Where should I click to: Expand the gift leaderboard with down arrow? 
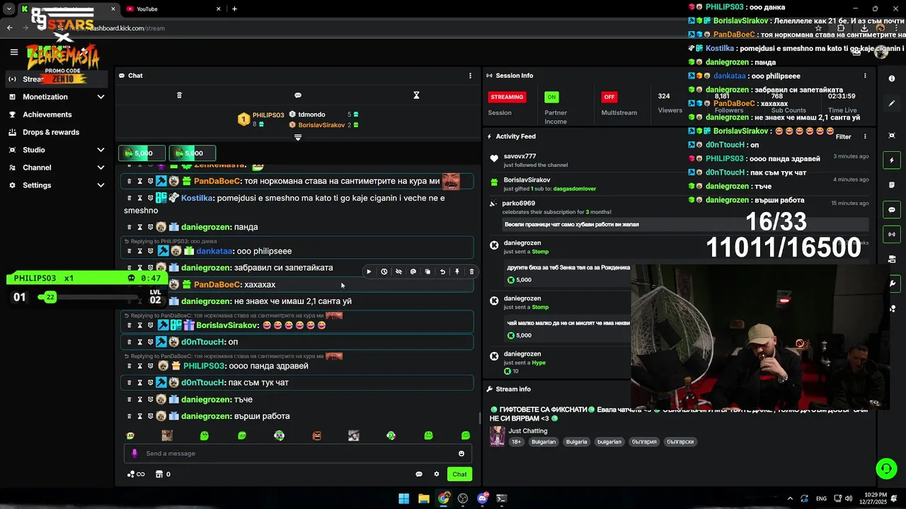coord(298,137)
